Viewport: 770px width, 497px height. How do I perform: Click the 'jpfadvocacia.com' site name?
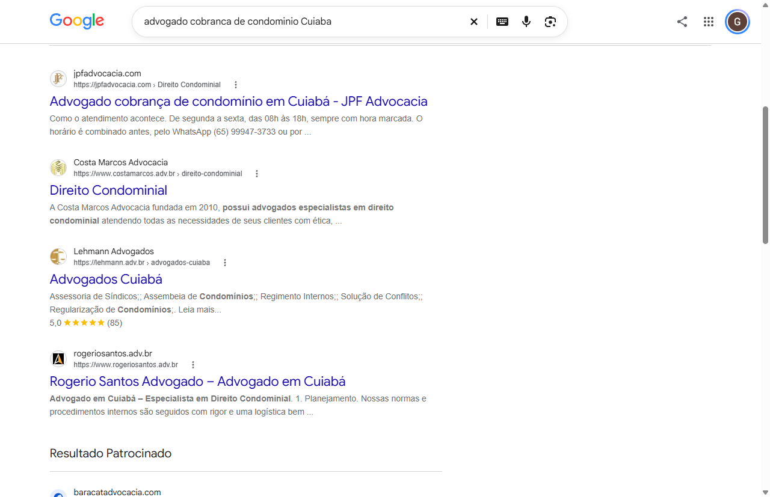click(108, 73)
